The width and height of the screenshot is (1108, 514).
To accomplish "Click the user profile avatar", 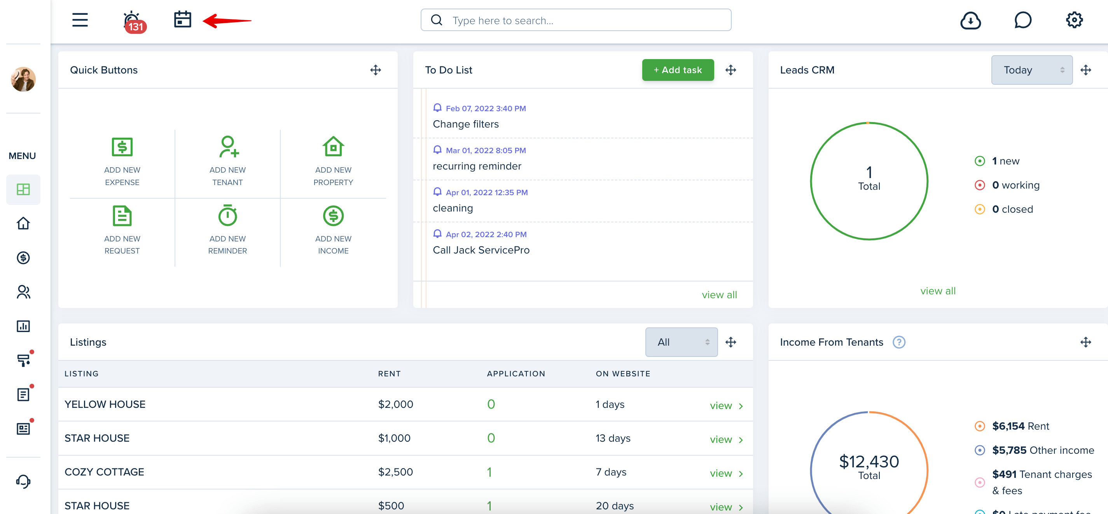I will (x=23, y=79).
